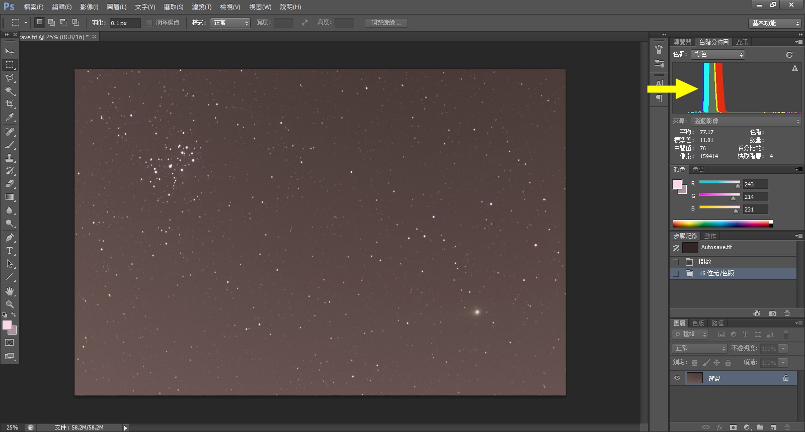Select the Clone Stamp tool
Viewport: 805px width, 432px height.
[10, 158]
